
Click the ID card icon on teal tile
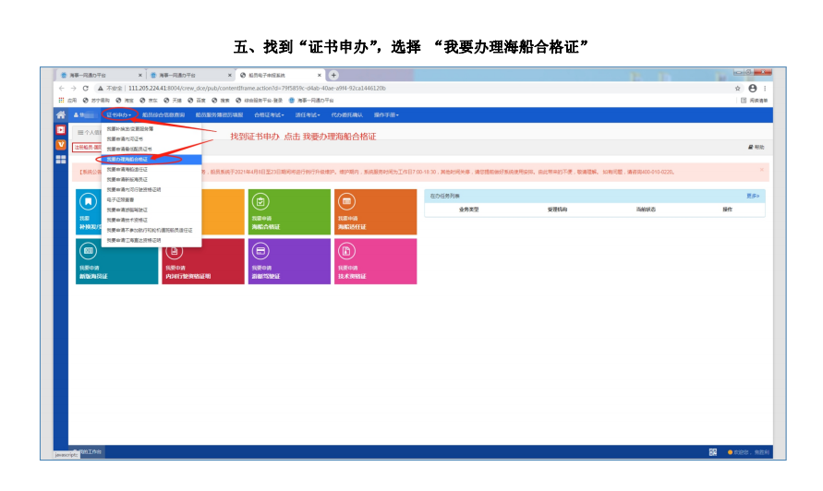88,251
